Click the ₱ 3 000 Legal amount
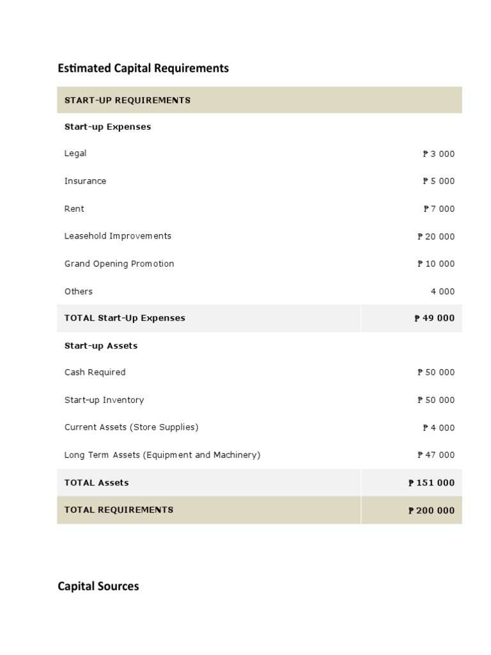The image size is (491, 655). click(x=439, y=154)
